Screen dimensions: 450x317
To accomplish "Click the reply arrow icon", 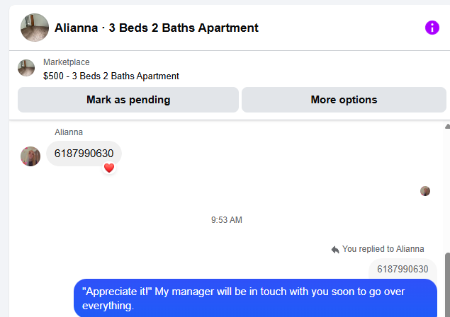I will [x=335, y=249].
